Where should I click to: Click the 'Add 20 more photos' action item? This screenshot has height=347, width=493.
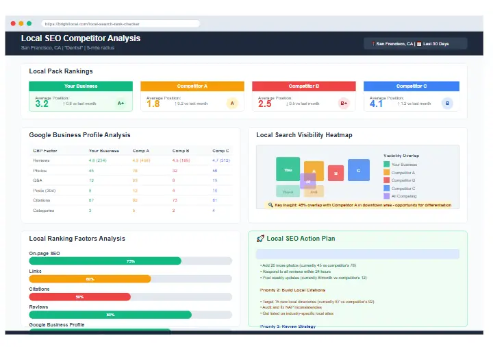coord(308,265)
